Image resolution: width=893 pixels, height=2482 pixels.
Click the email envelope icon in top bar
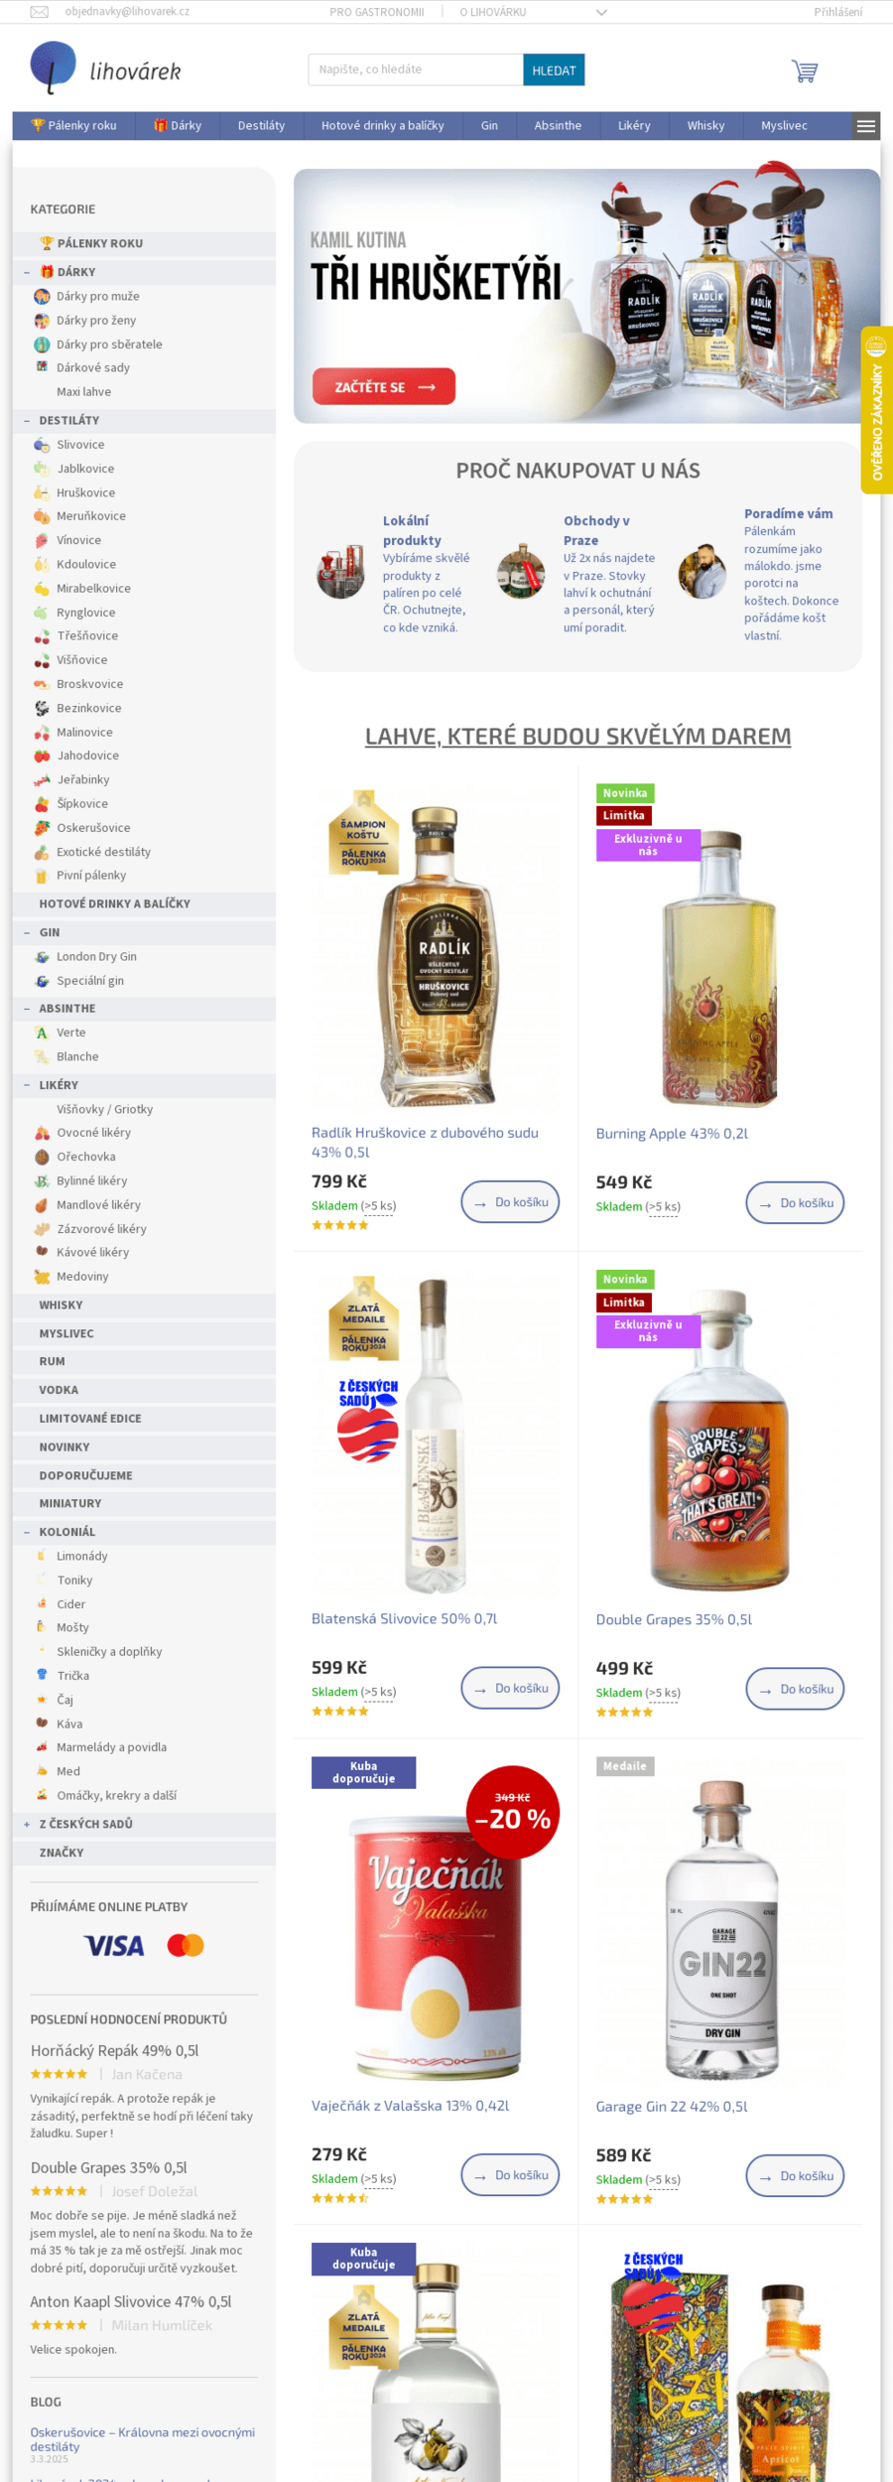click(x=40, y=12)
